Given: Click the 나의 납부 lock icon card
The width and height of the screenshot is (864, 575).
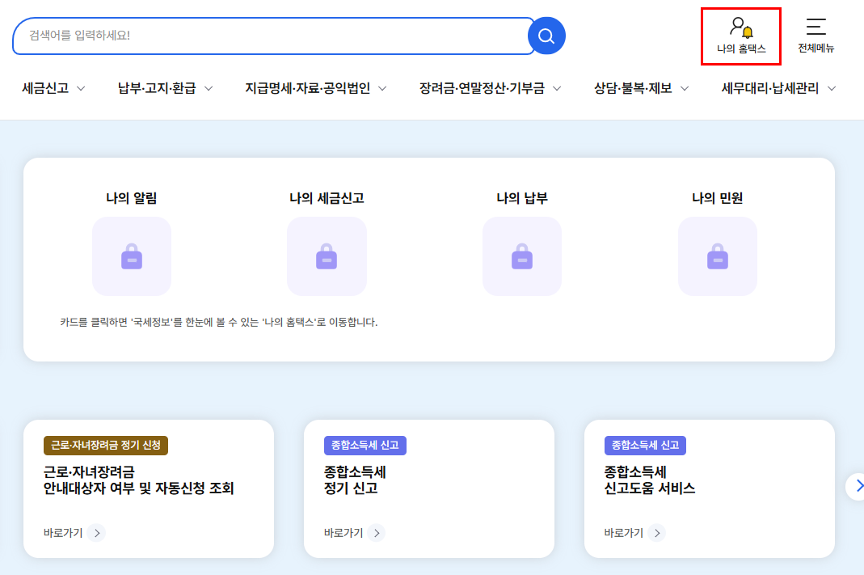Looking at the screenshot, I should pyautogui.click(x=521, y=256).
